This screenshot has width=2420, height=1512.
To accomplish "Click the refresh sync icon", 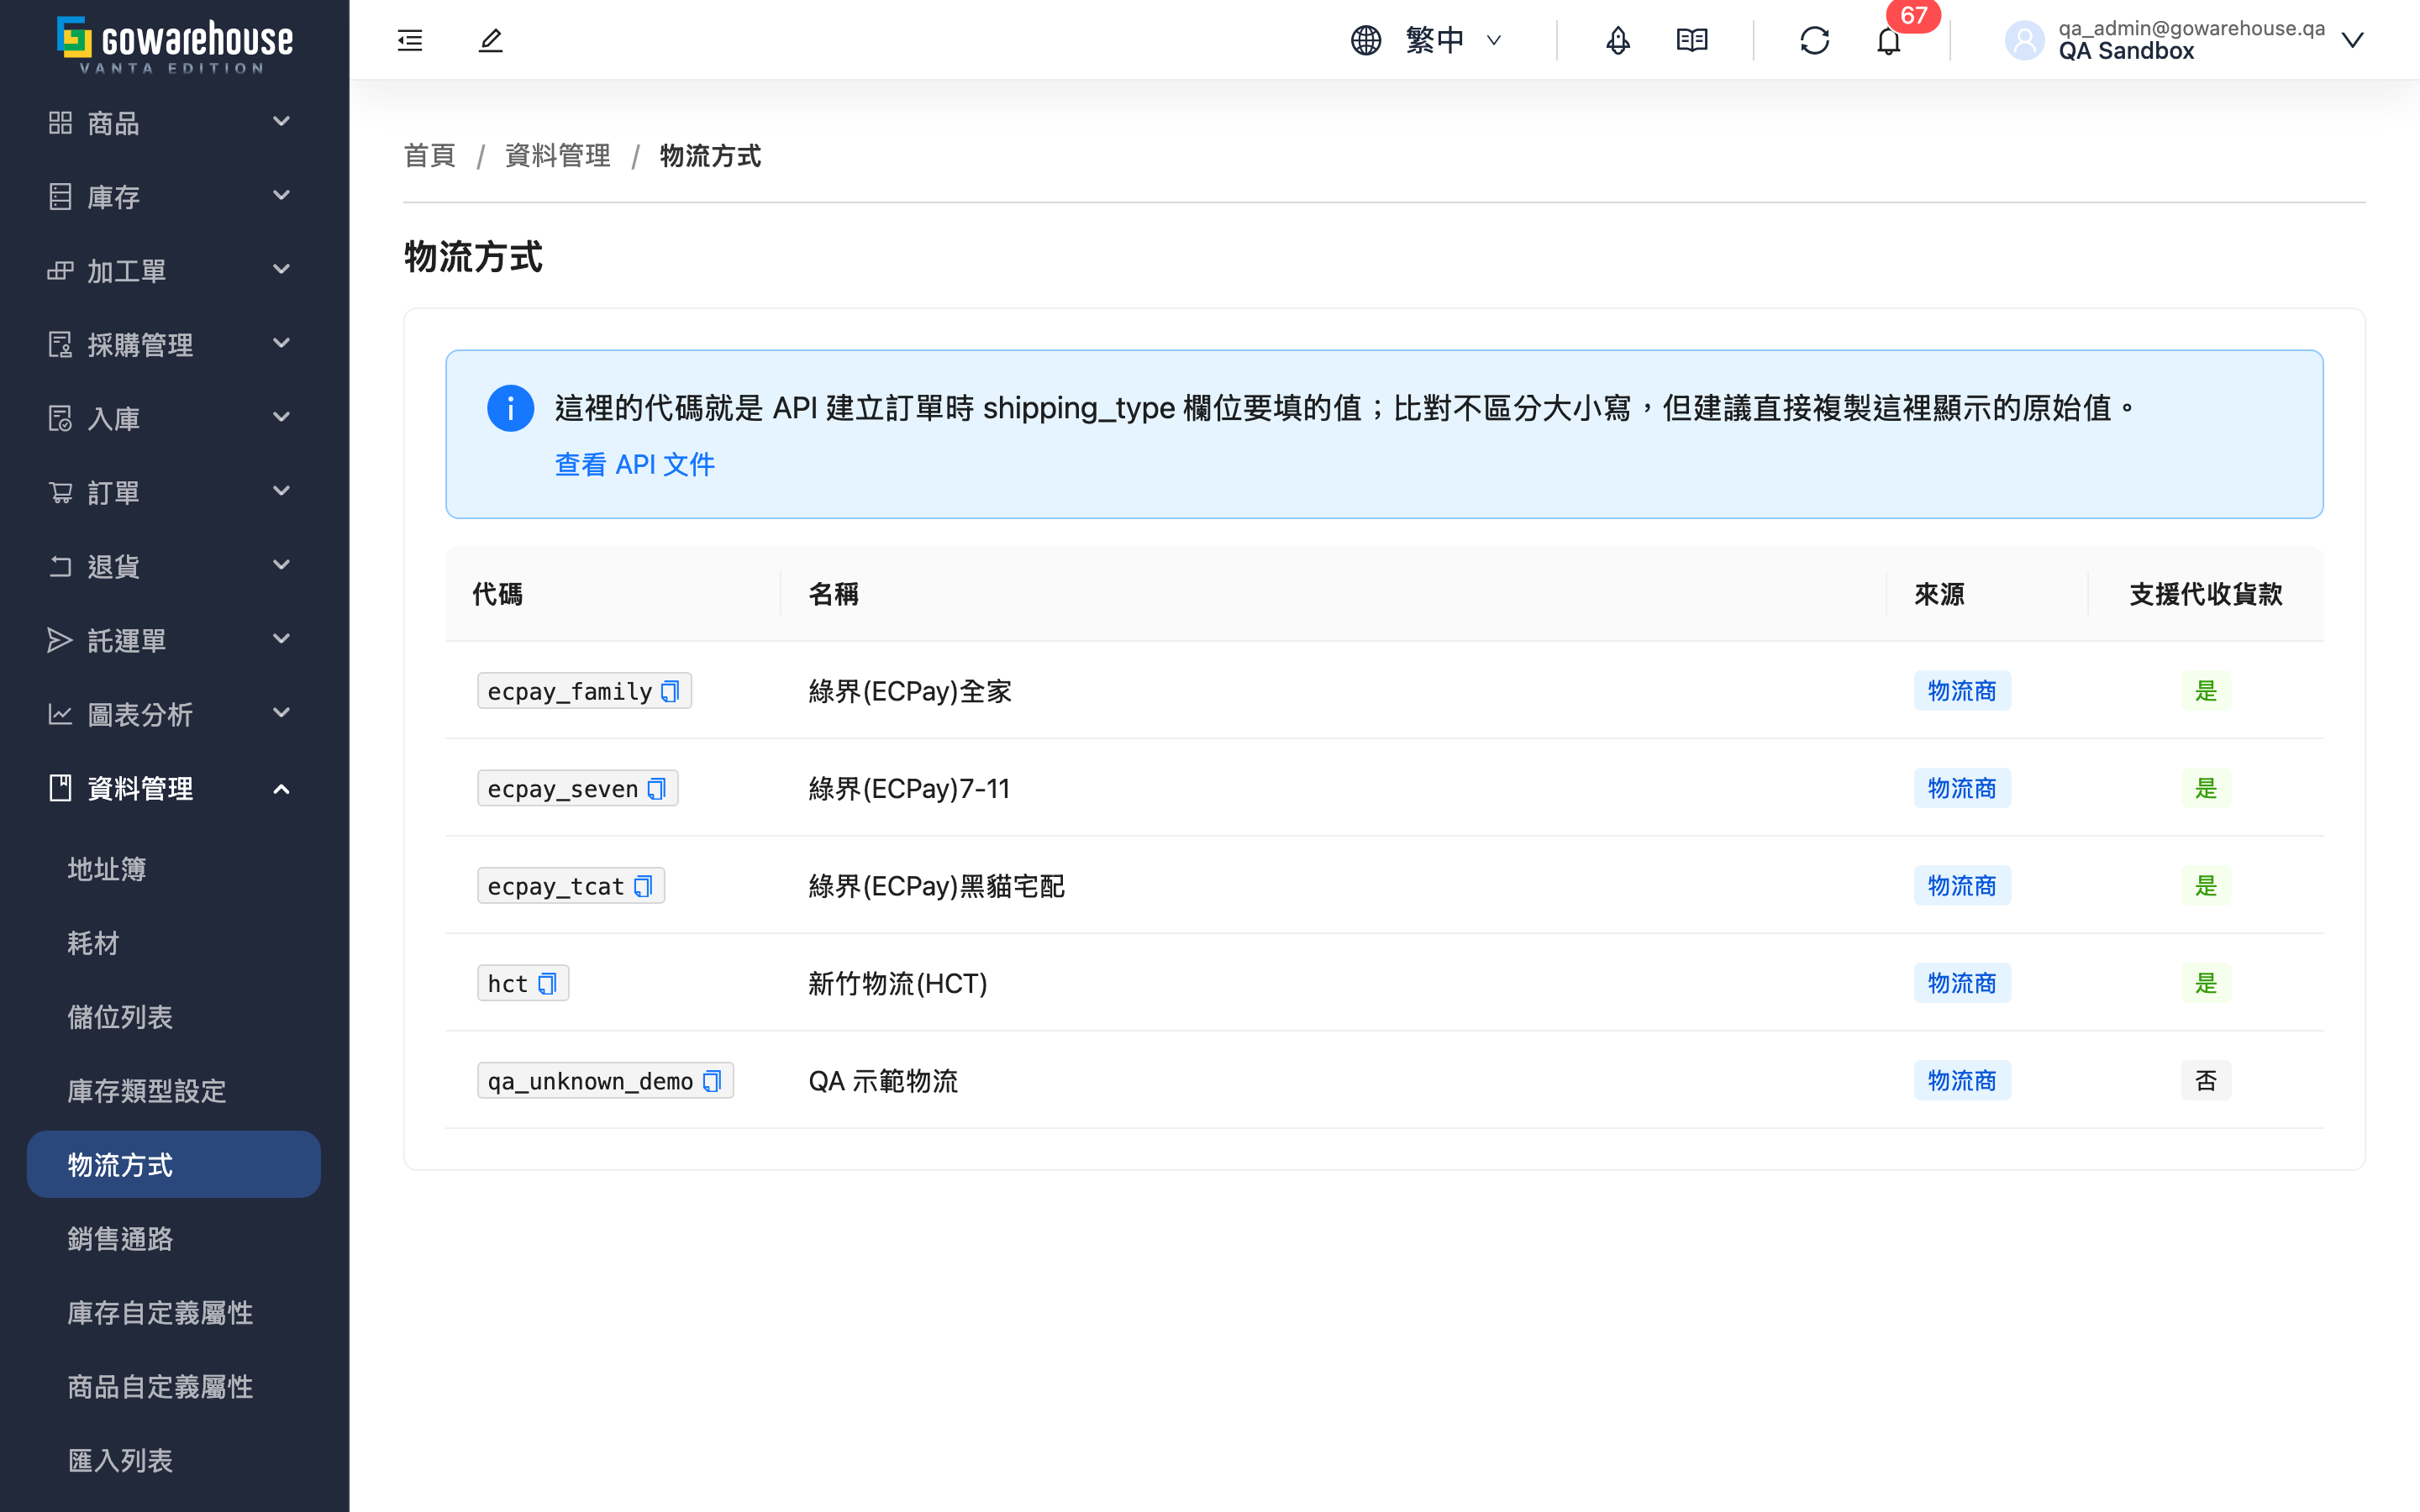I will coord(1815,40).
